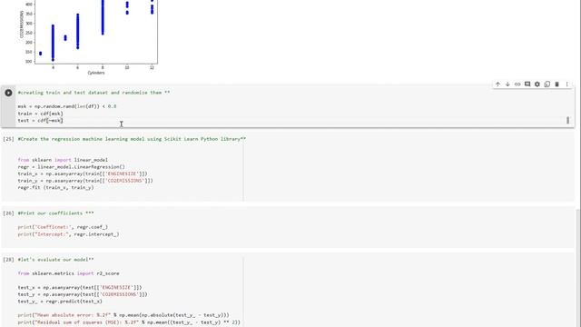Screen dimensions: 581x327
Task: Click the 'regr = linear_model.LinearRegression()' line
Action: (x=71, y=167)
